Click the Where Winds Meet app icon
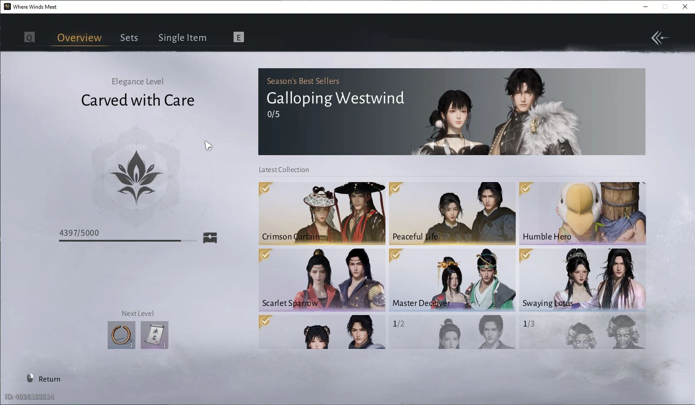Screen dimensions: 695x405 point(7,7)
